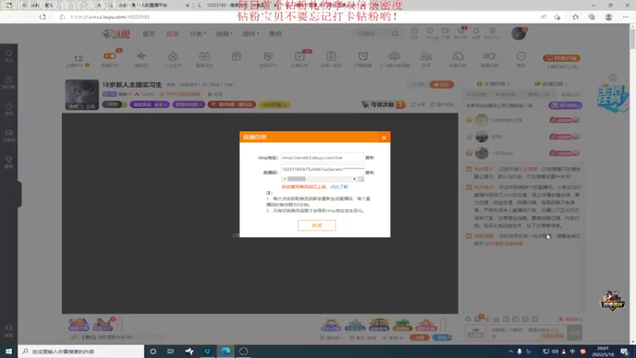Open the alarm clock reminder icon
Image resolution: width=636 pixels, height=358 pixels.
(363, 56)
